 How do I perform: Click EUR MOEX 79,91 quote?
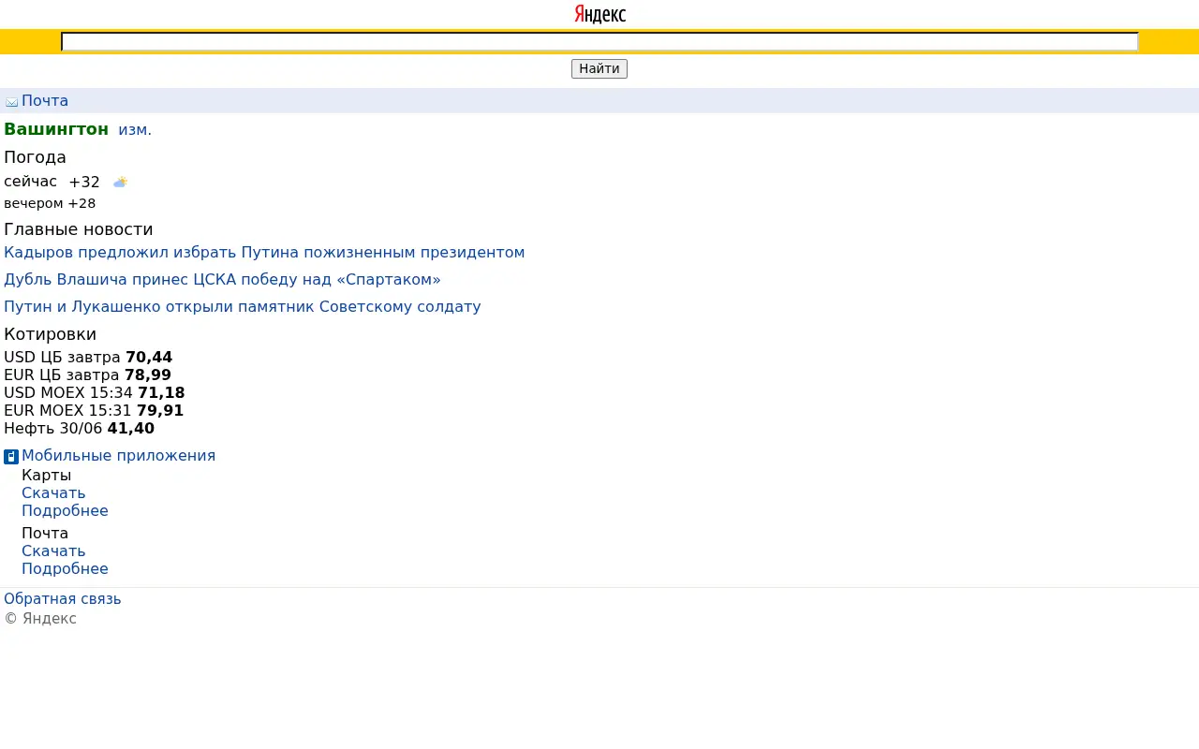(x=94, y=410)
